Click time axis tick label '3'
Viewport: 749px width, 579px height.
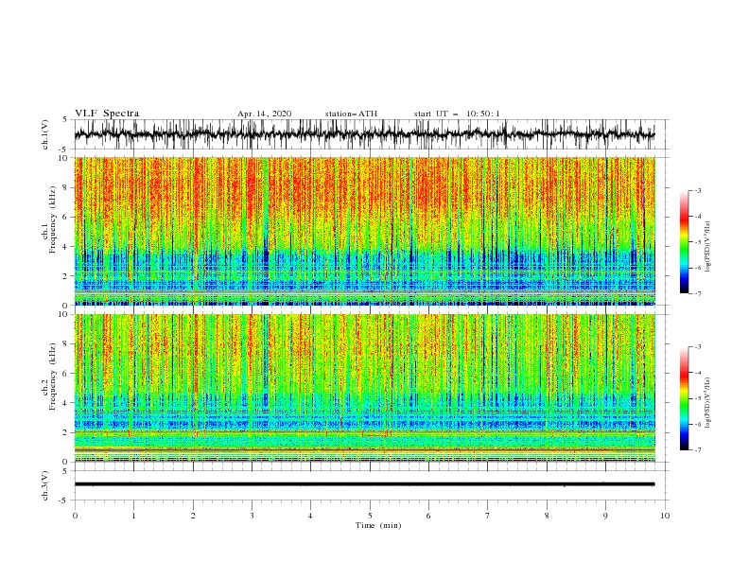point(252,516)
